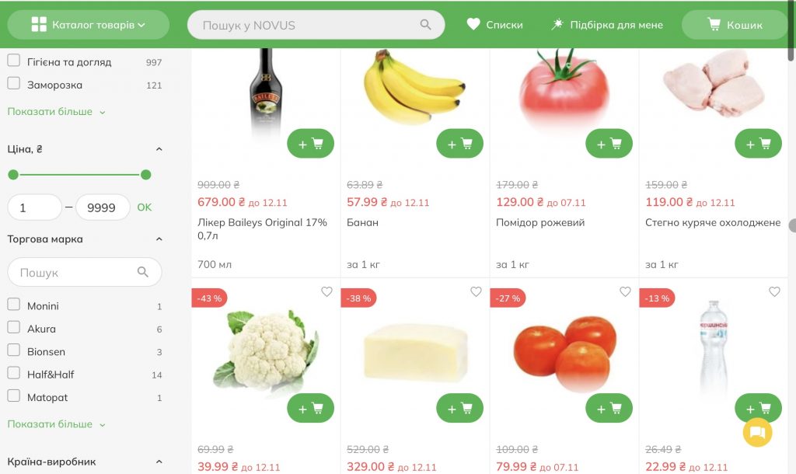Favorite the cheese product with heart icon
796x474 pixels.
point(476,292)
